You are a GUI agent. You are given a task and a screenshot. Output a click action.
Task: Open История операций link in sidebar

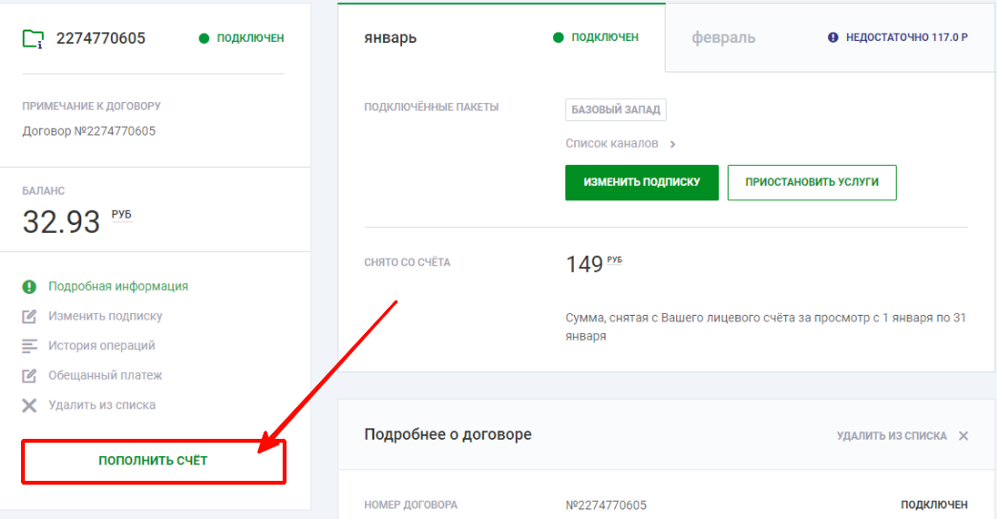(x=101, y=345)
